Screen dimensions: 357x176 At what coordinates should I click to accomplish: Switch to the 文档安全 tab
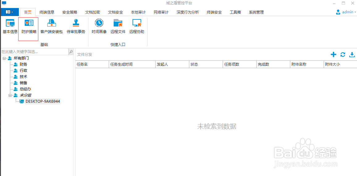pos(115,12)
